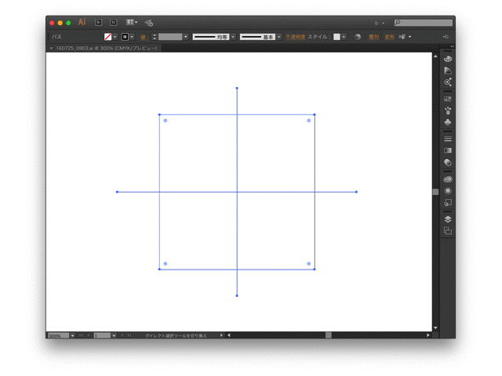Screen dimensions: 502x376
Task: Open the Kuler color themes panel icon
Action: click(x=448, y=82)
